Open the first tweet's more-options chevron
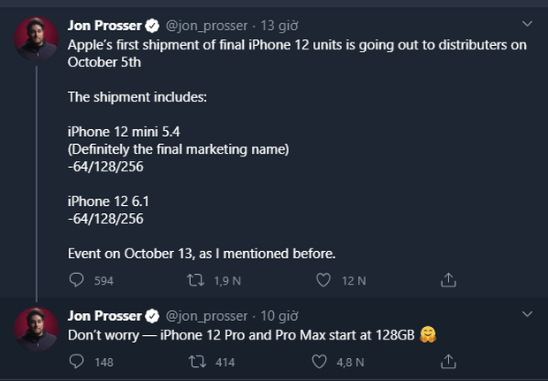 [528, 24]
